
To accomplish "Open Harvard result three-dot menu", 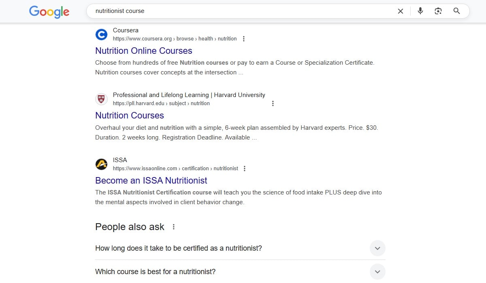I will tap(273, 103).
